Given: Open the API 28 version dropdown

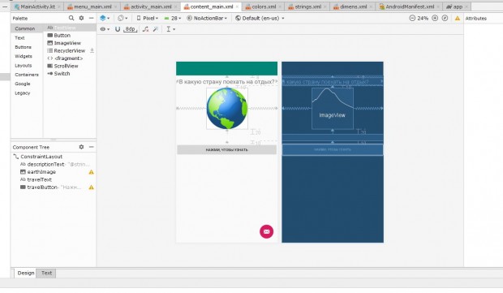Looking at the screenshot, I should [x=173, y=19].
